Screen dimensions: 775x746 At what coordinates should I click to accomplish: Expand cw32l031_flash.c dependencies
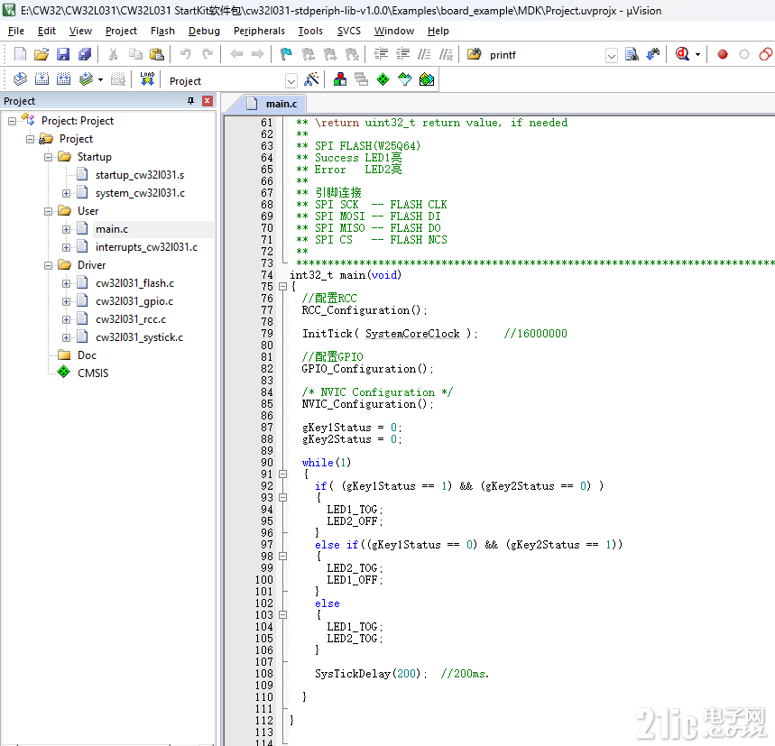click(66, 283)
